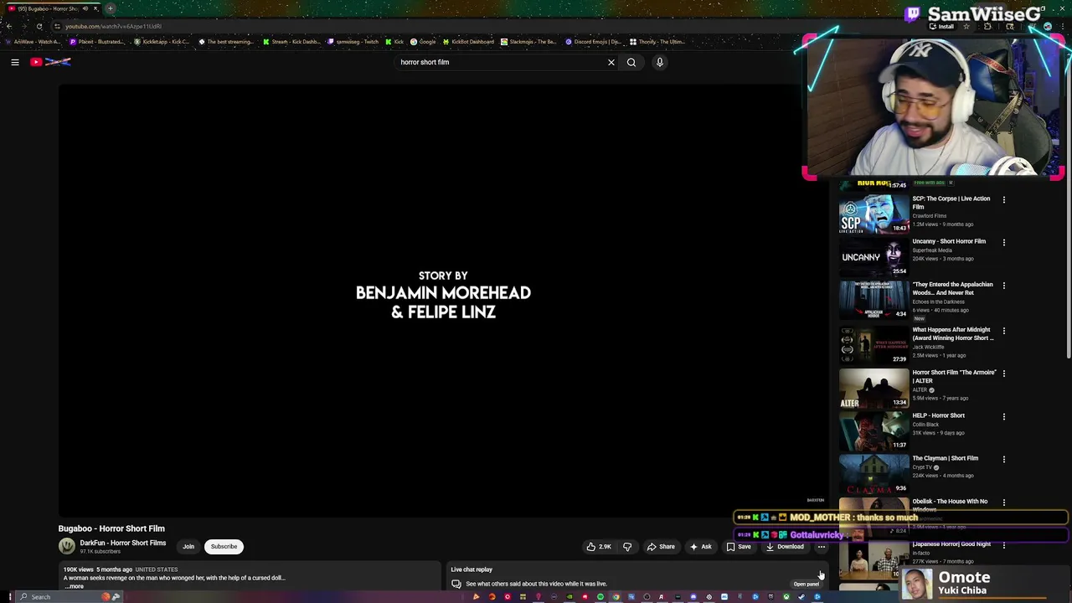Open options menu for Appalachian Woods video
The height and width of the screenshot is (603, 1072).
click(1004, 286)
